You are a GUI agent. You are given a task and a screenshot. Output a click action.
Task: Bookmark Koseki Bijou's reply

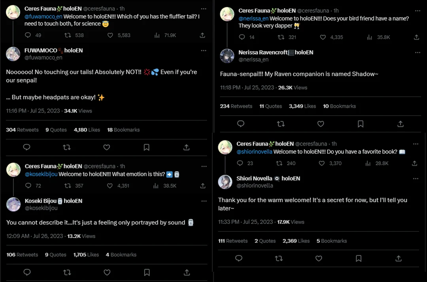coord(147,272)
